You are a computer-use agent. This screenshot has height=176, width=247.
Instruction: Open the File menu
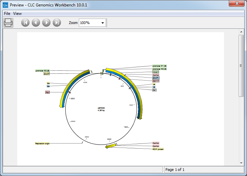tap(7, 14)
